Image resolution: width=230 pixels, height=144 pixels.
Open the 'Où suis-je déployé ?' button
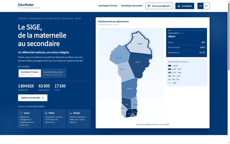159,6
